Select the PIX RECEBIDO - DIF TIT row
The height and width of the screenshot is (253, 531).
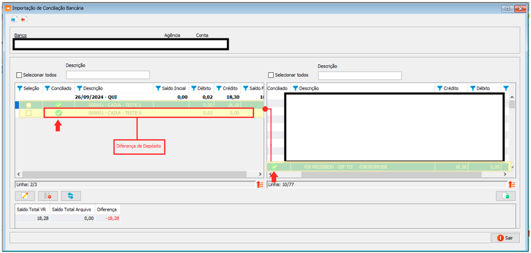388,166
